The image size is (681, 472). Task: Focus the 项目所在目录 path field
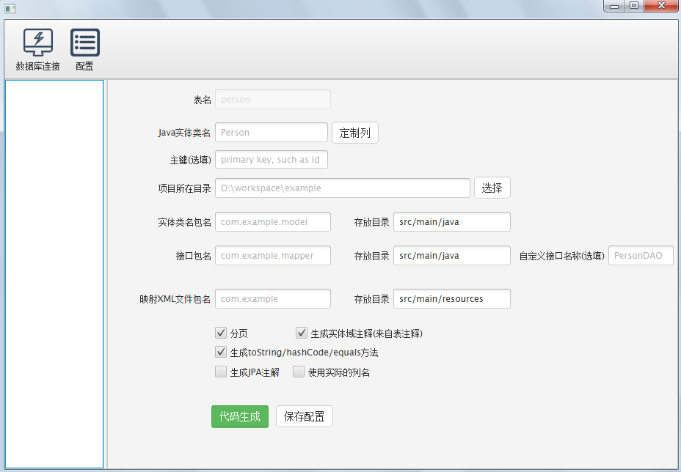point(343,188)
